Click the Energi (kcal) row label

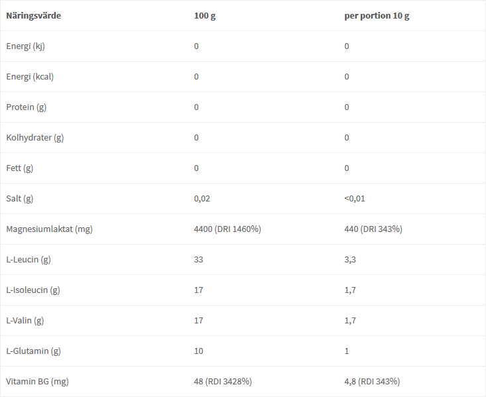tap(30, 76)
